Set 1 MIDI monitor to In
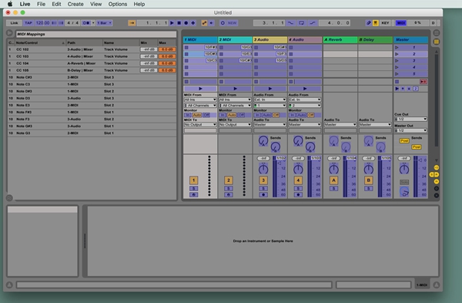462x303 pixels. coord(187,115)
